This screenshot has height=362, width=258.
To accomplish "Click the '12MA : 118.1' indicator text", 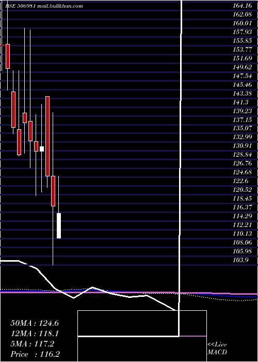I will pos(35,334).
